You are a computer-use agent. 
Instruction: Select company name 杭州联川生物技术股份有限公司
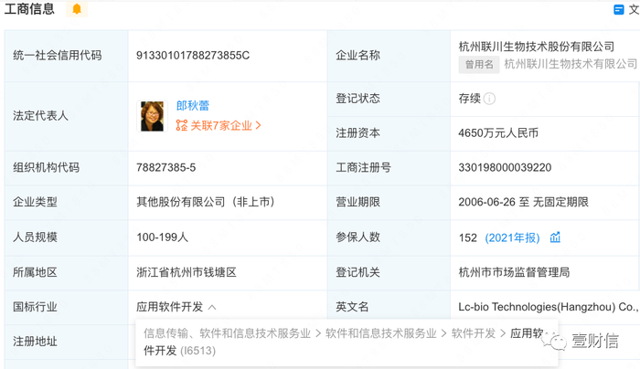click(x=537, y=47)
